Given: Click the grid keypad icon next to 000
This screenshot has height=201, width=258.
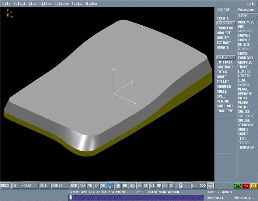Looking at the screenshot, I should (211, 186).
